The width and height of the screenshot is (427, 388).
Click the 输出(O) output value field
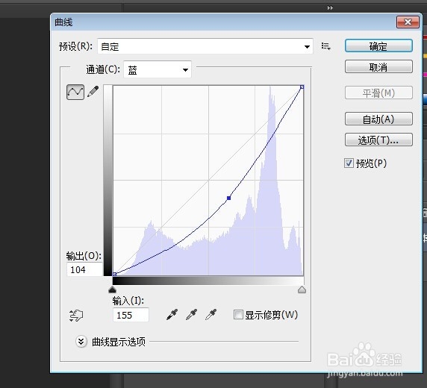coord(84,269)
